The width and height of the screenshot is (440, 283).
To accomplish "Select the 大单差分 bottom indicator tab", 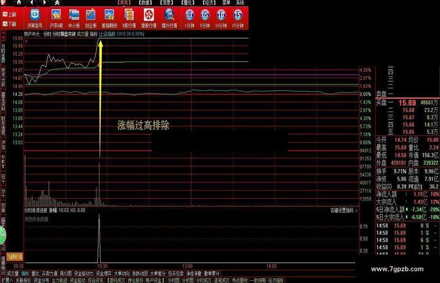I will pyautogui.click(x=158, y=274).
